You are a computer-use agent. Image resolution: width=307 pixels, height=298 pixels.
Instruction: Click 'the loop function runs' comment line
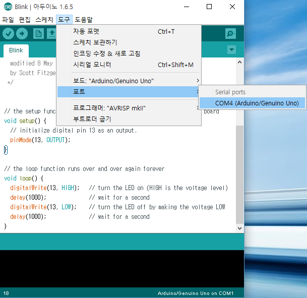click(84, 168)
